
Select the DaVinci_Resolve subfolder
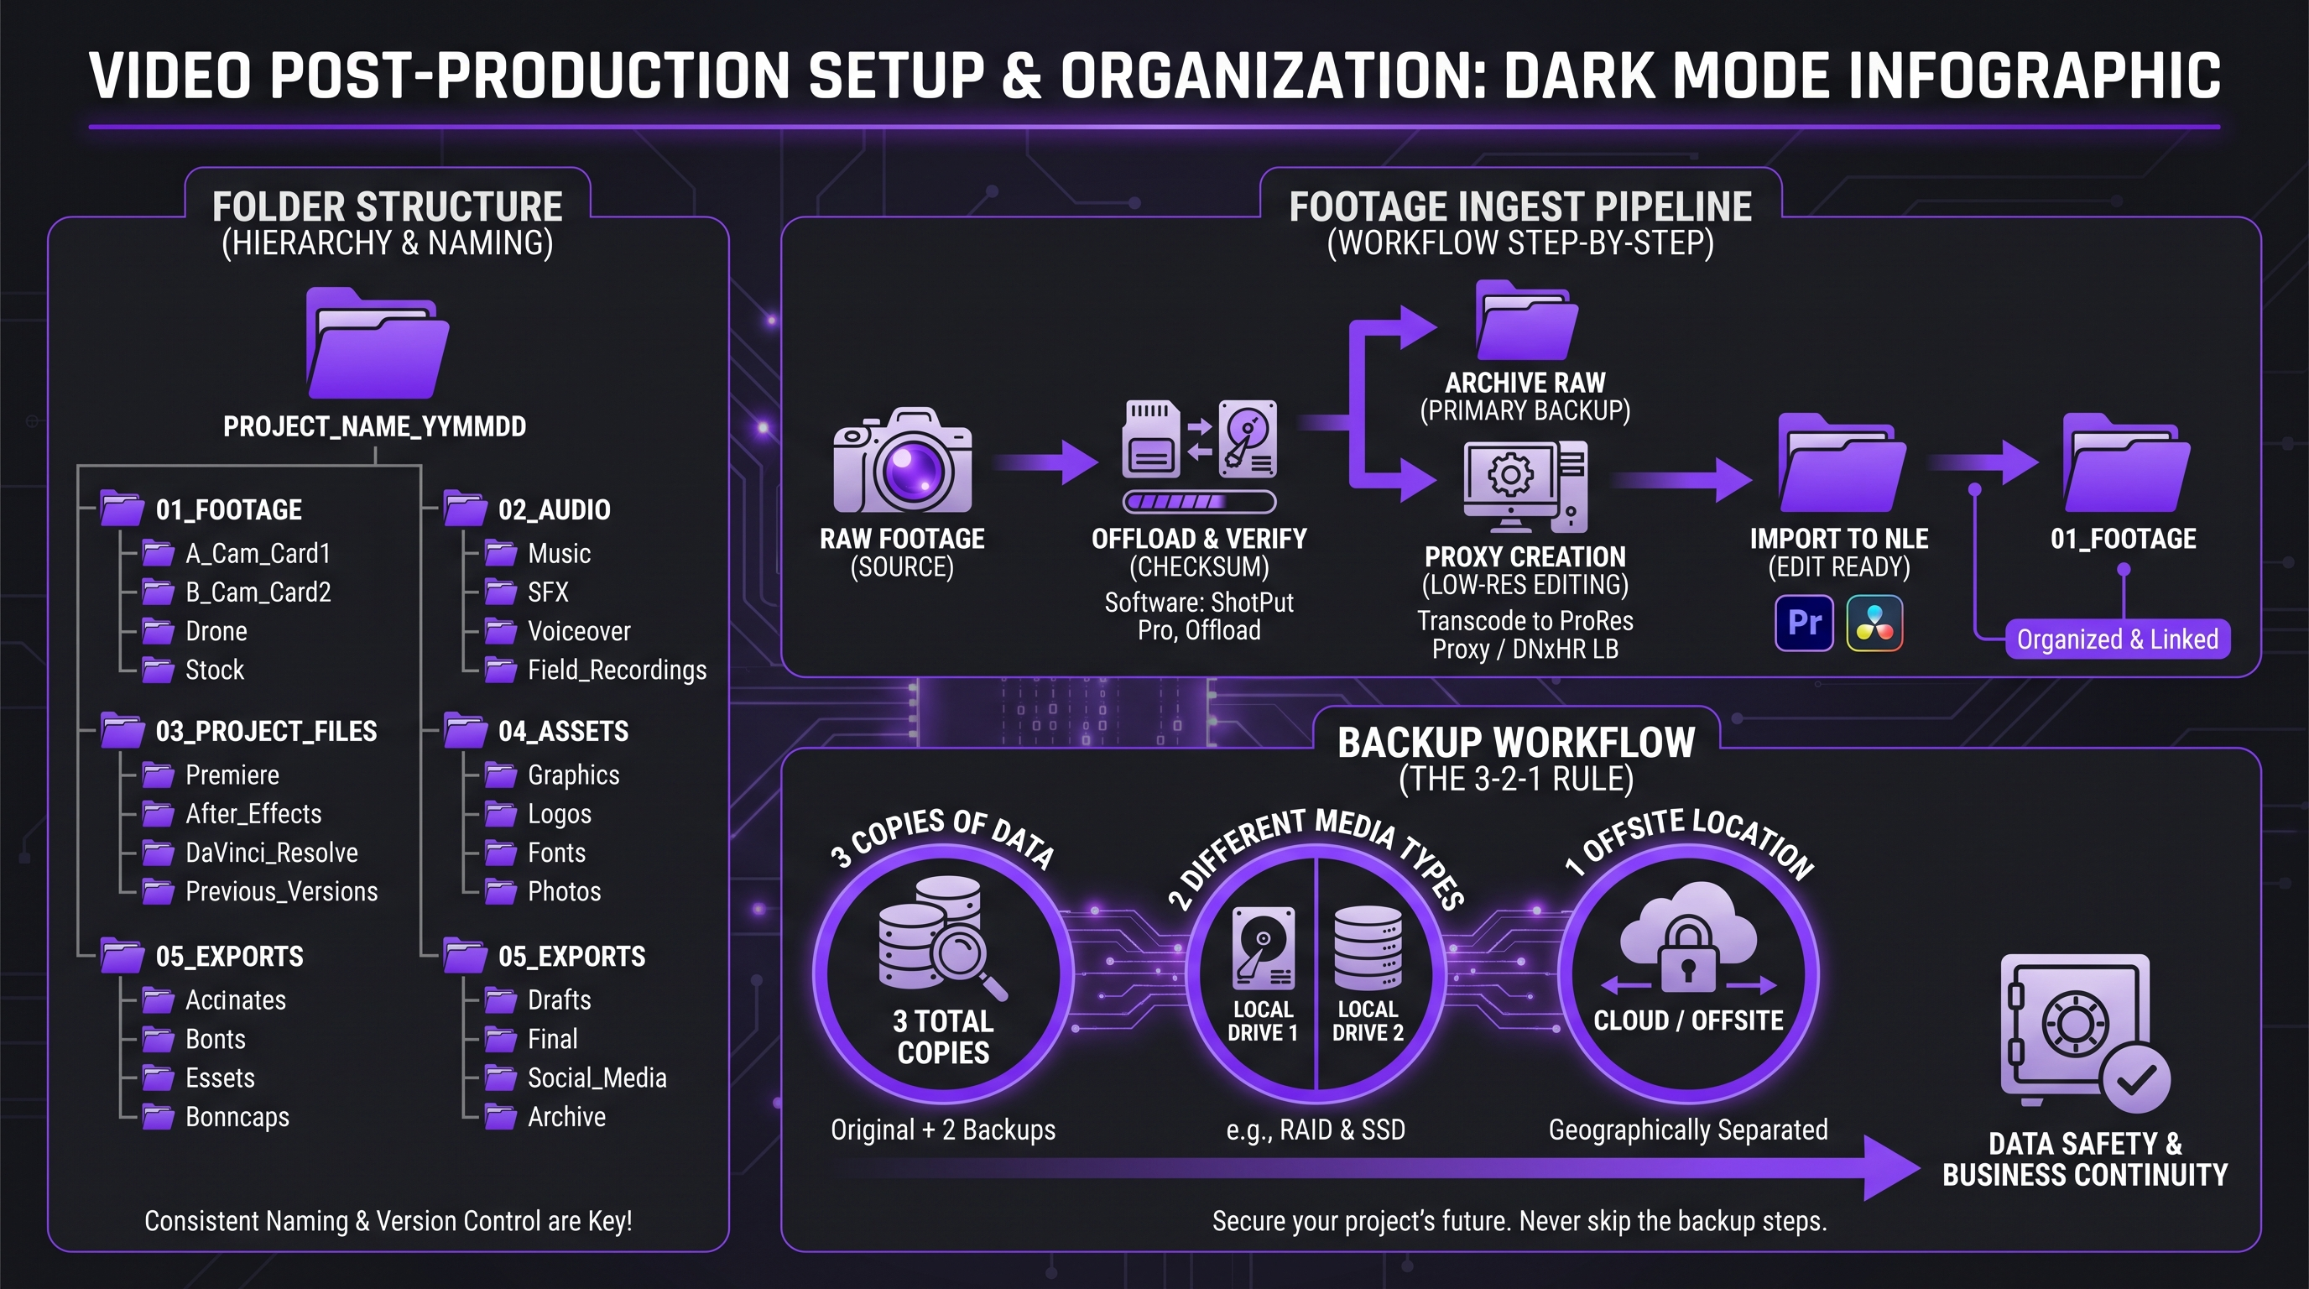pos(250,853)
